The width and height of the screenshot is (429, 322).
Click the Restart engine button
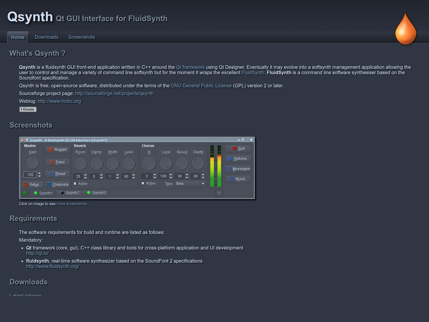[x=57, y=150]
